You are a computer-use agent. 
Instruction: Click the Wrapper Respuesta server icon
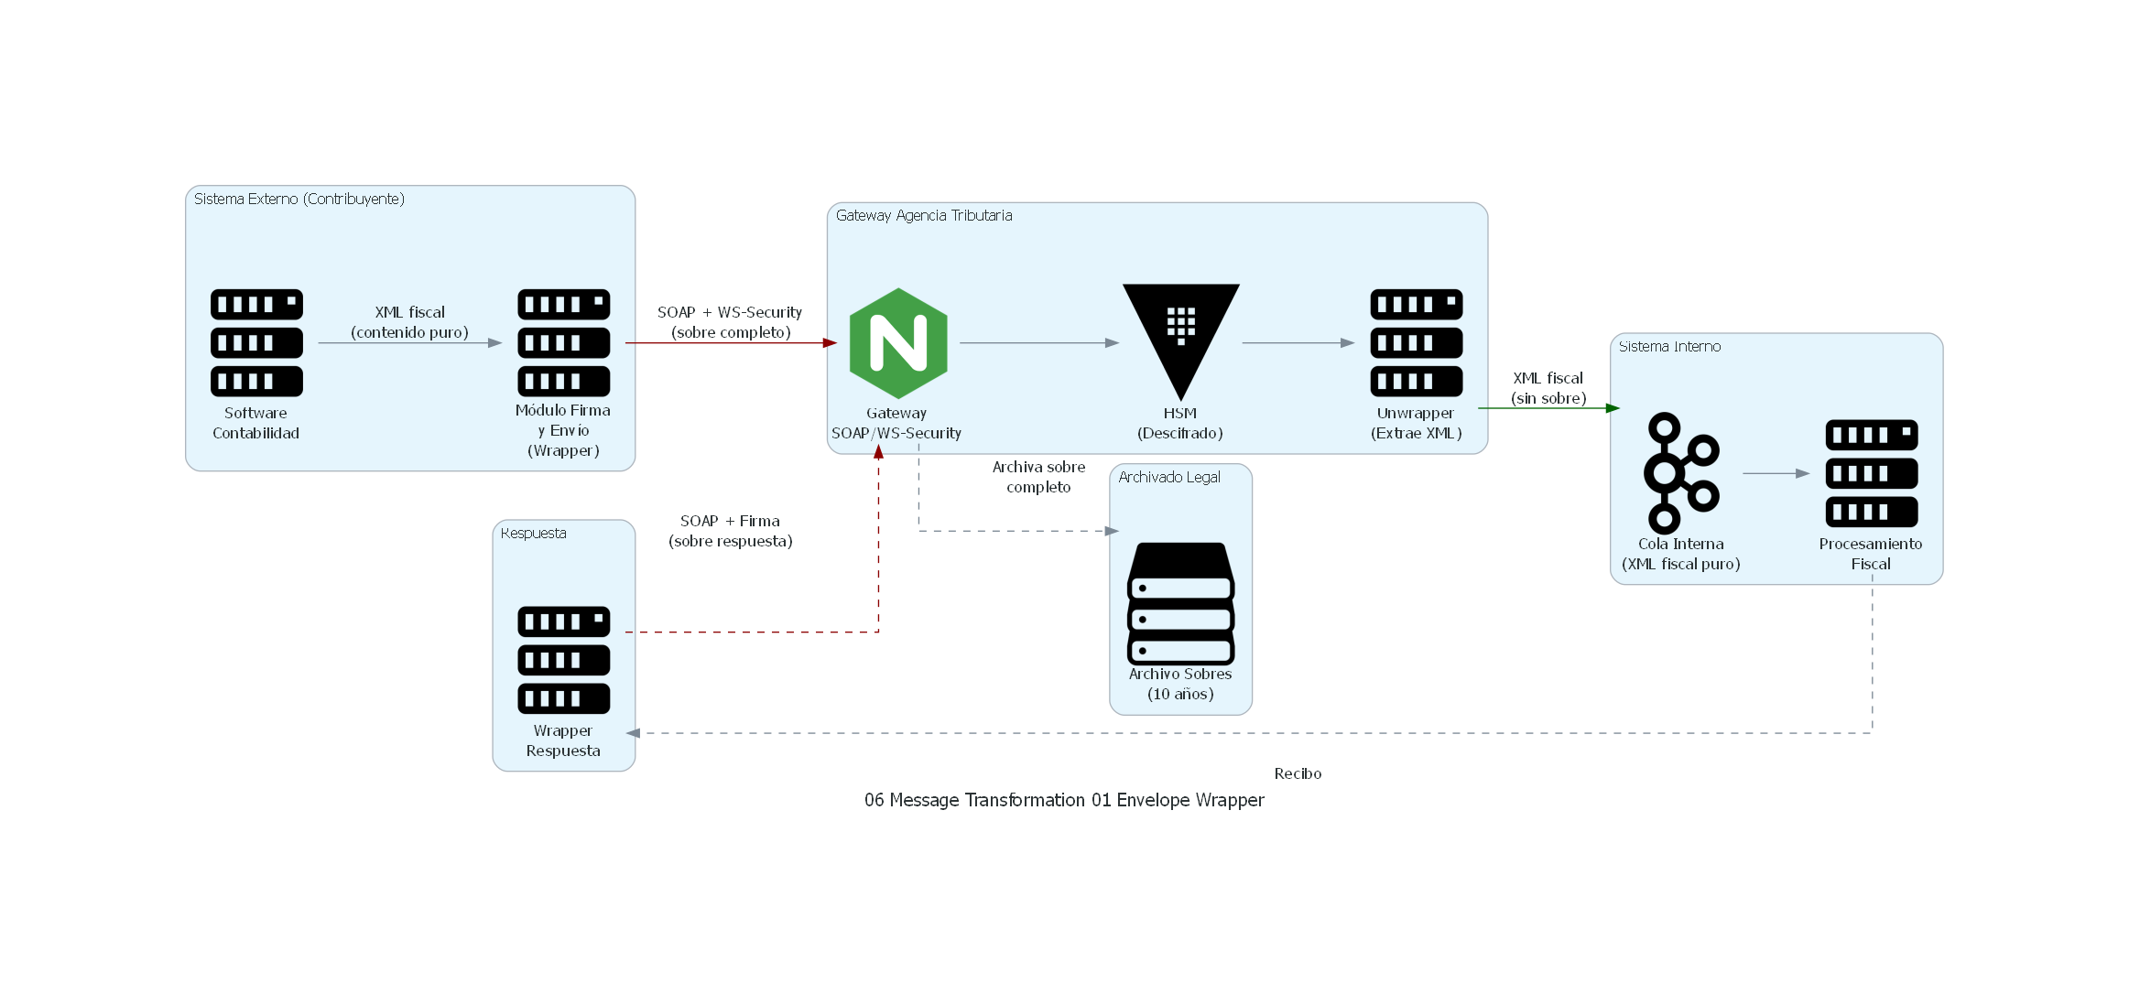coord(563,659)
